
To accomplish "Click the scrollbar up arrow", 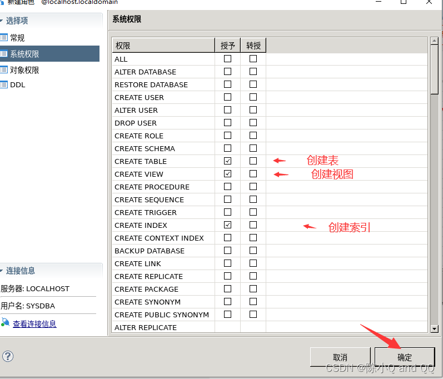I will coord(434,41).
